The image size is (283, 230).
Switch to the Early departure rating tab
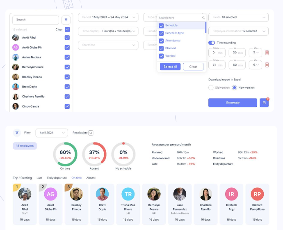pos(57,178)
